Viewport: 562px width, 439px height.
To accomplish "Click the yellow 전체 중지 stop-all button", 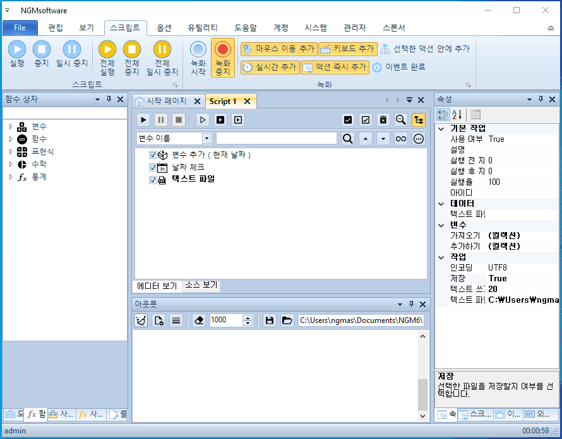I will 132,57.
